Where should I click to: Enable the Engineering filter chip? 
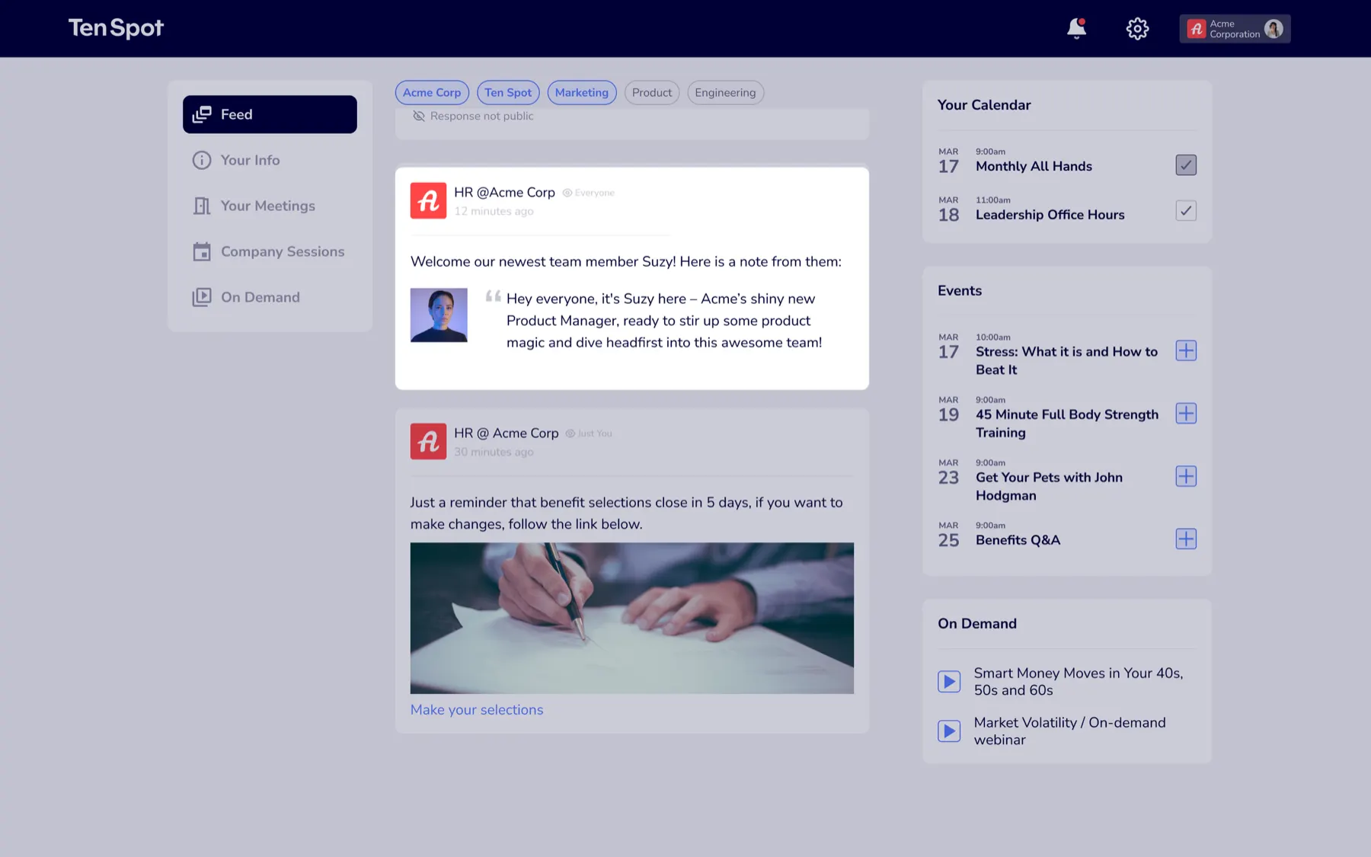(x=725, y=92)
